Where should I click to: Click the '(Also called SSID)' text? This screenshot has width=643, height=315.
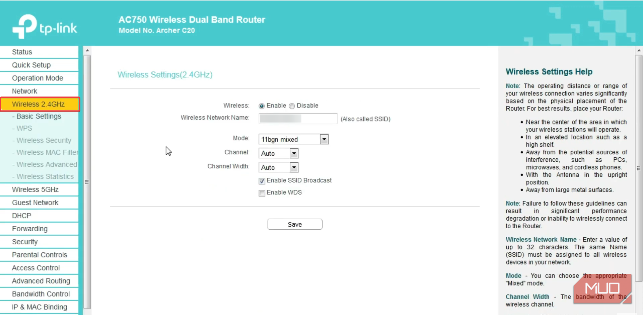[365, 119]
